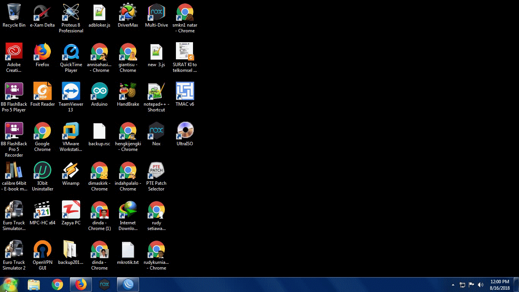Launch BB FlashBack Pro 5 Player
Viewport: 519px width, 292px height.
pyautogui.click(x=14, y=97)
